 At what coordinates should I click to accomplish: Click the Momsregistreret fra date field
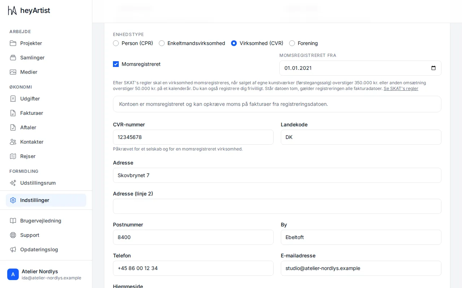[x=360, y=68]
